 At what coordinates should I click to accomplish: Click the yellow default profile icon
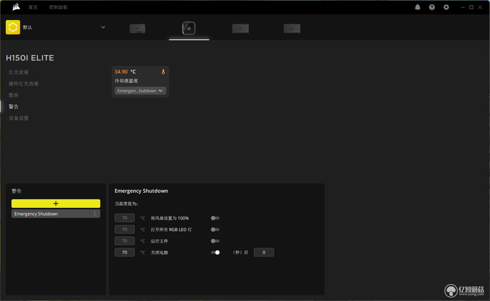pyautogui.click(x=13, y=27)
